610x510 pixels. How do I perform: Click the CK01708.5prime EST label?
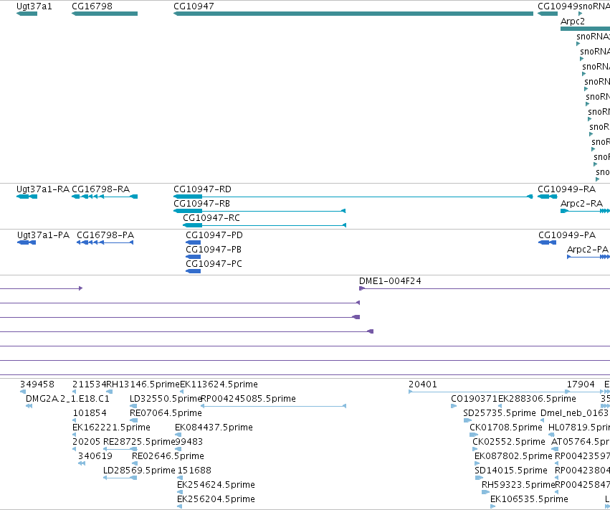[506, 428]
